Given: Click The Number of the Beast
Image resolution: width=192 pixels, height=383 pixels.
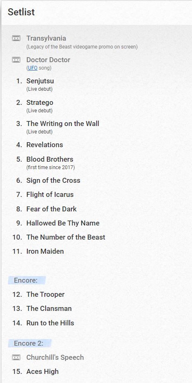Looking at the screenshot, I should point(66,237).
